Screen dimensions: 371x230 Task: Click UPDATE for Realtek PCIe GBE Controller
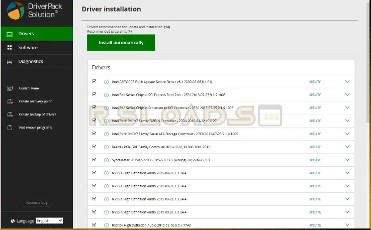tap(315, 147)
